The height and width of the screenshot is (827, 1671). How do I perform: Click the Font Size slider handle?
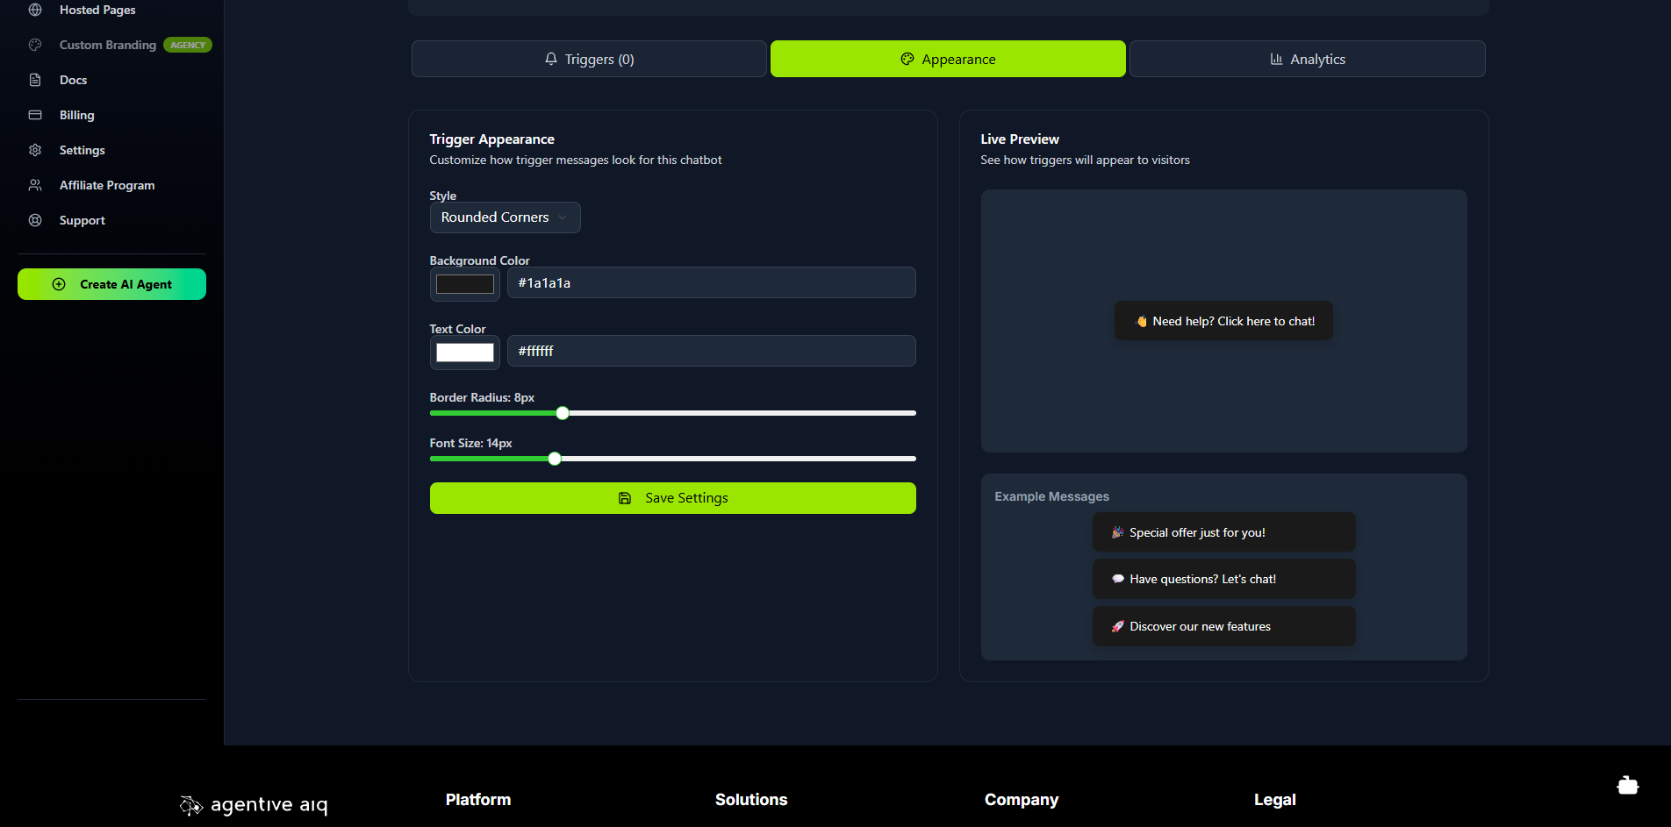(555, 459)
